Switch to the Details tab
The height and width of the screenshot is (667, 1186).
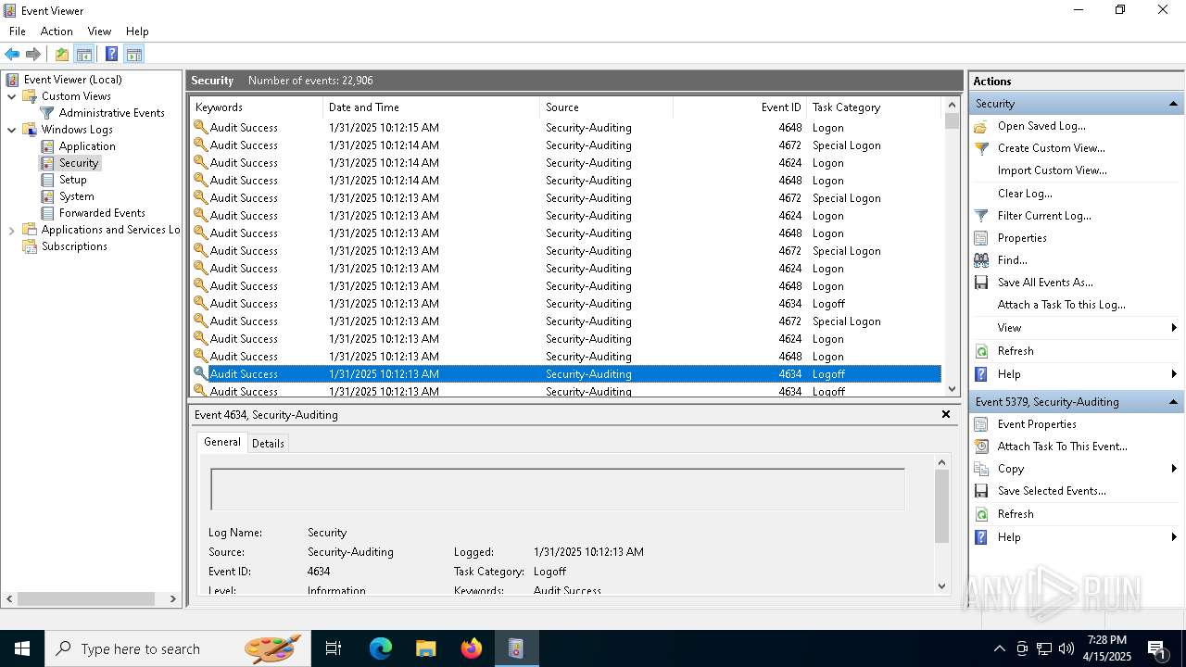[268, 444]
